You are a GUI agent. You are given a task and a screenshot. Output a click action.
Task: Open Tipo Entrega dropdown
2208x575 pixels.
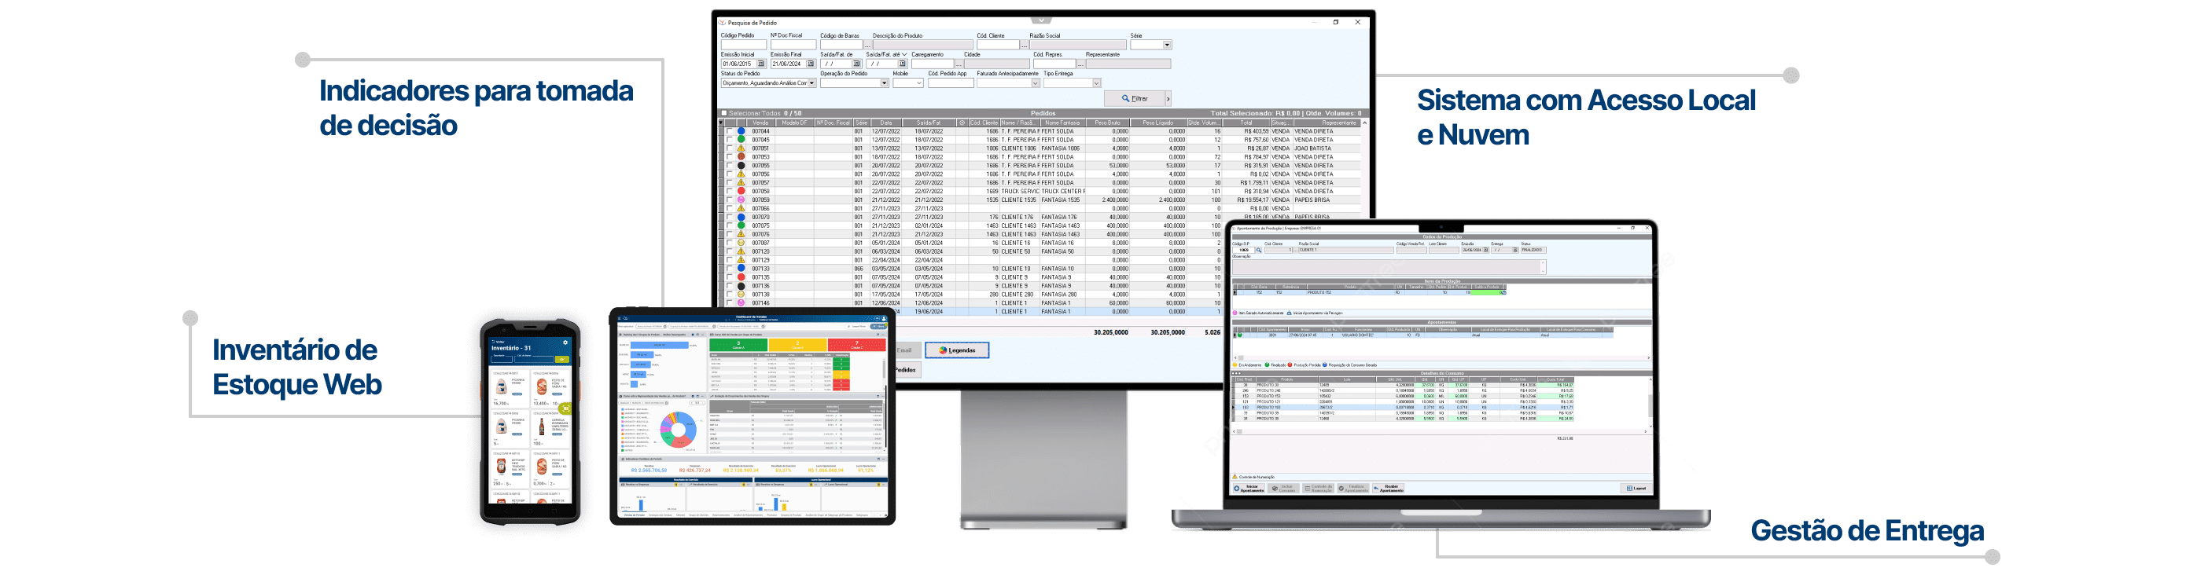click(x=1097, y=84)
